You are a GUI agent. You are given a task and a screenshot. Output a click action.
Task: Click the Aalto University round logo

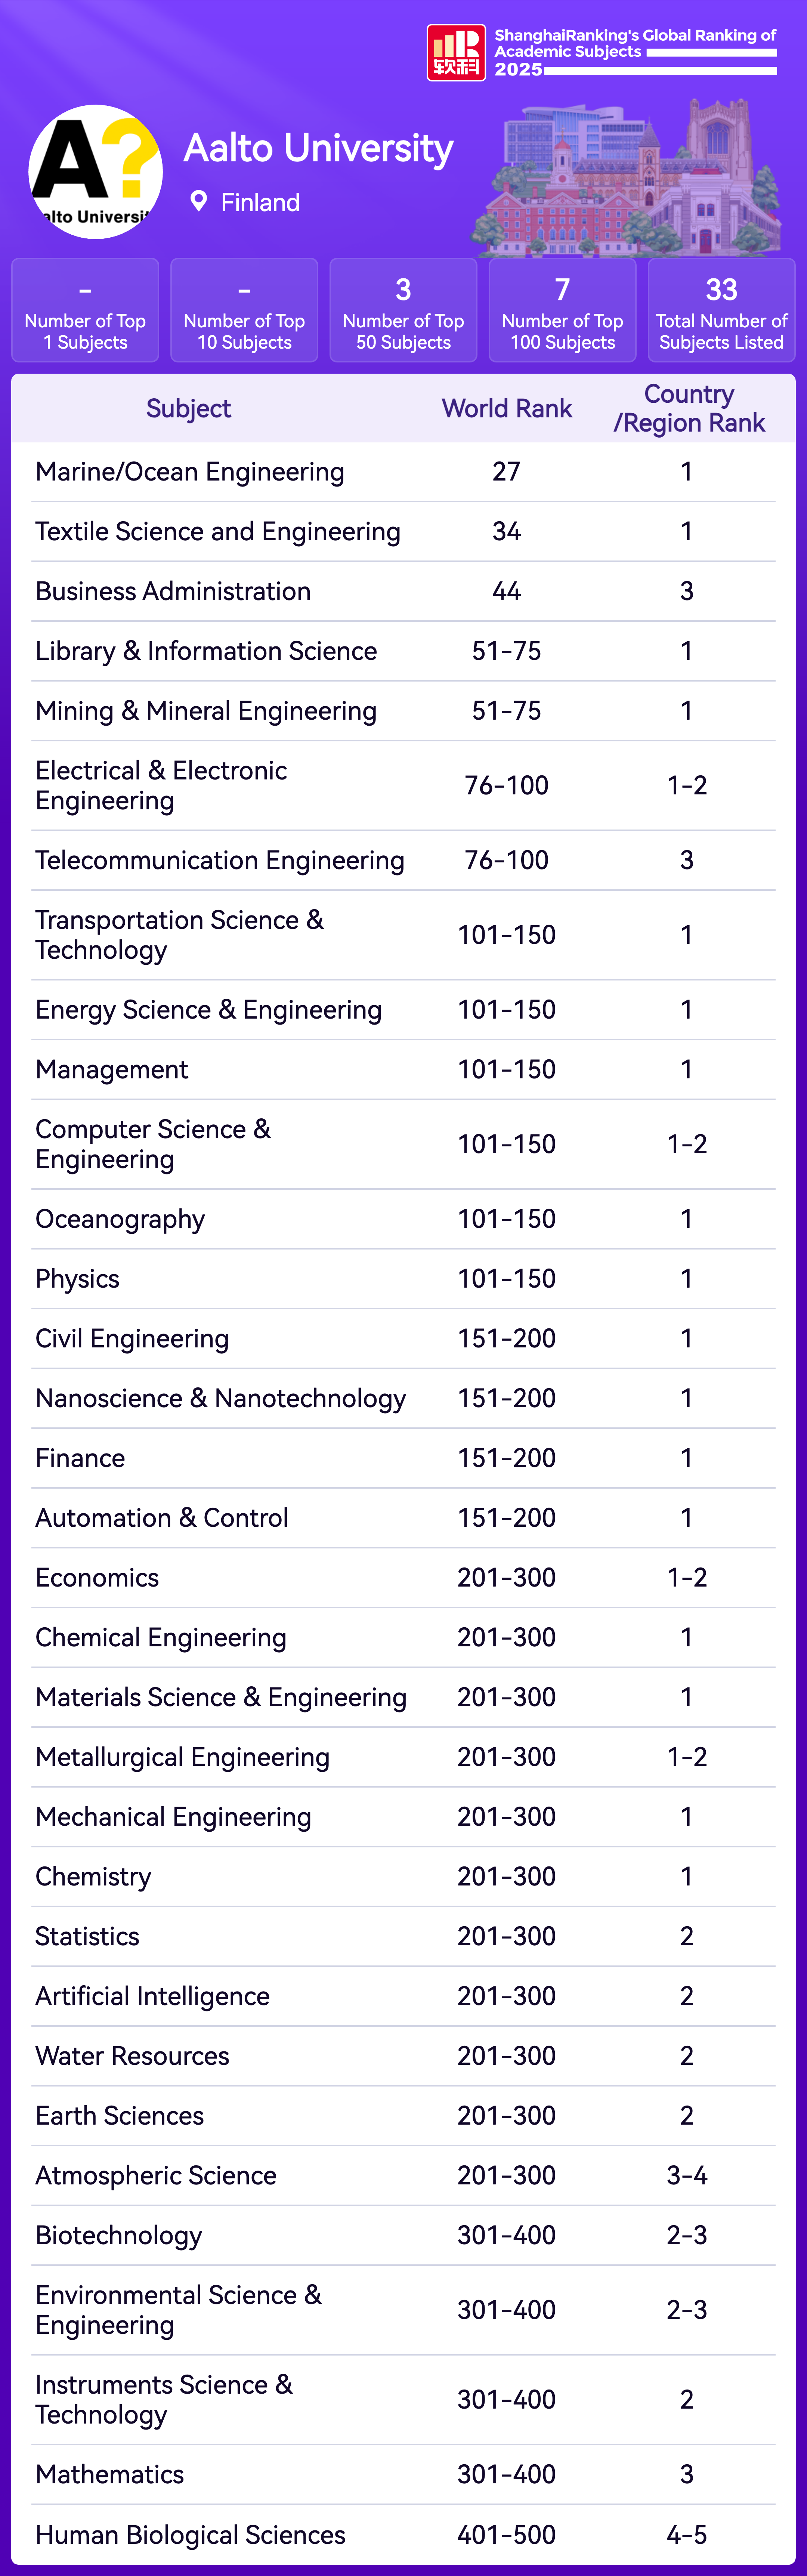96,172
